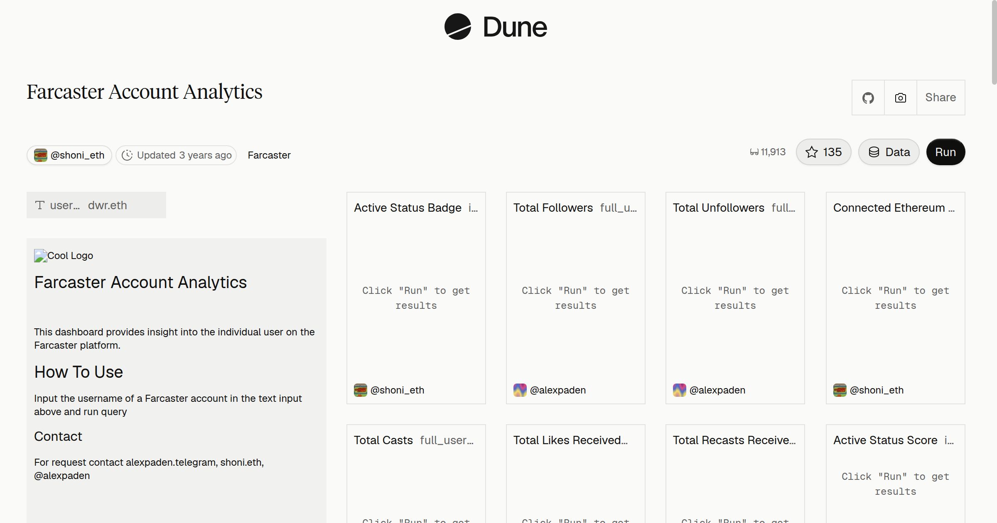
Task: Open Total Unfollowers query title
Action: click(718, 208)
